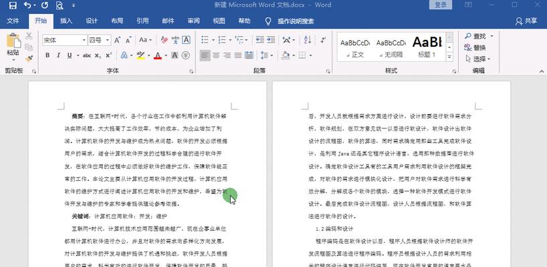Open the print preview quick access icon
This screenshot has width=547, height=267.
coord(60,5)
